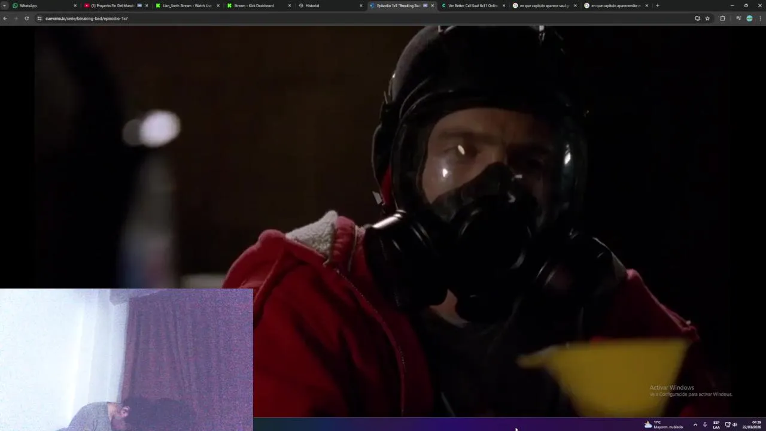
Task: Go forward with the browser arrow
Action: click(x=16, y=19)
